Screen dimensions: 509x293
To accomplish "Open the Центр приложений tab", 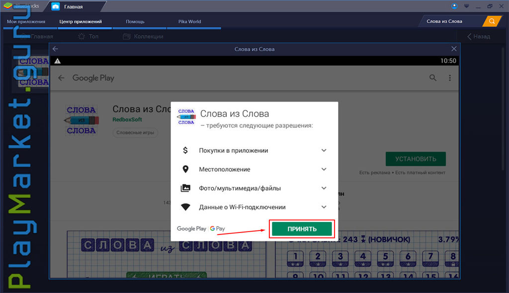I will (81, 22).
